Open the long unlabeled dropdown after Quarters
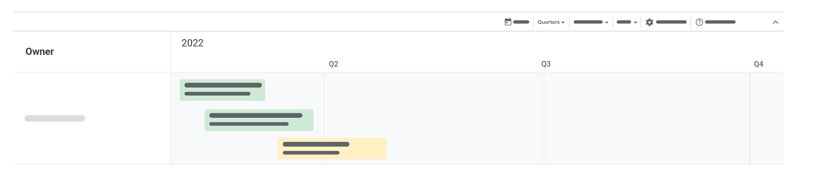 pos(591,22)
